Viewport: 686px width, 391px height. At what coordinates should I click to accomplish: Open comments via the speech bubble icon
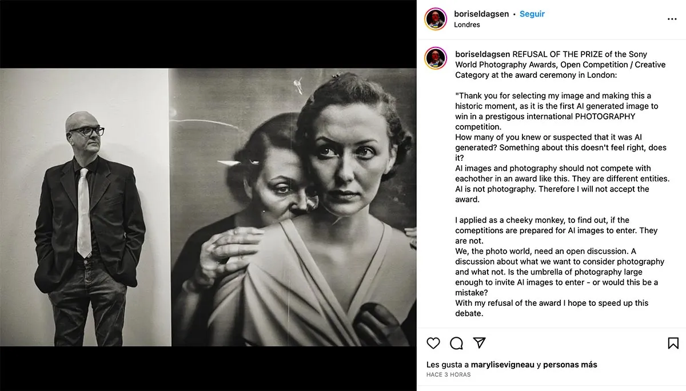pyautogui.click(x=456, y=343)
